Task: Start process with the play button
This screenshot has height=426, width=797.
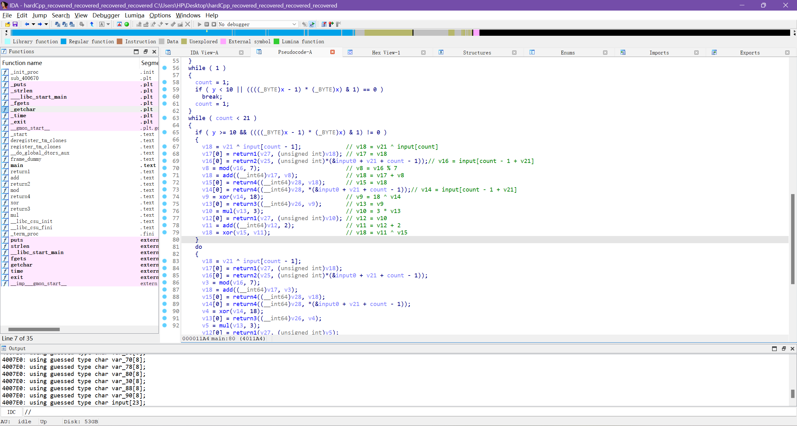Action: [x=200, y=24]
